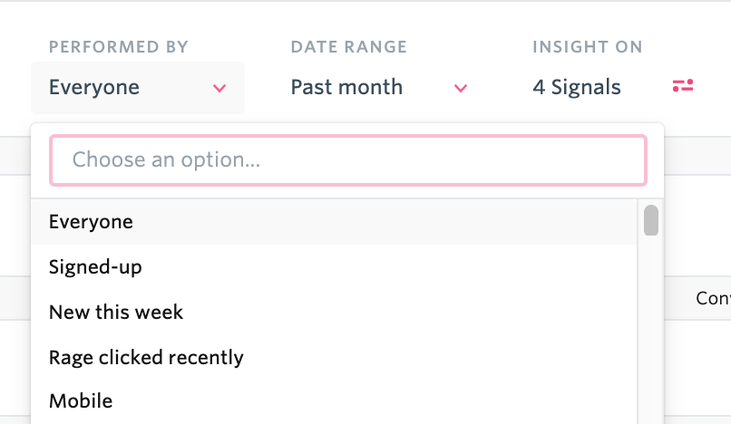The height and width of the screenshot is (424, 731).
Task: Select the New this week segment
Action: point(334,313)
